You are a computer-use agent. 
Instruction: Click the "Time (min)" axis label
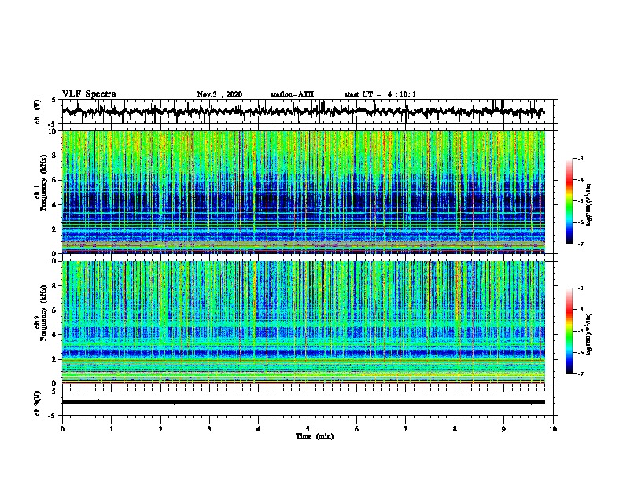coord(315,436)
